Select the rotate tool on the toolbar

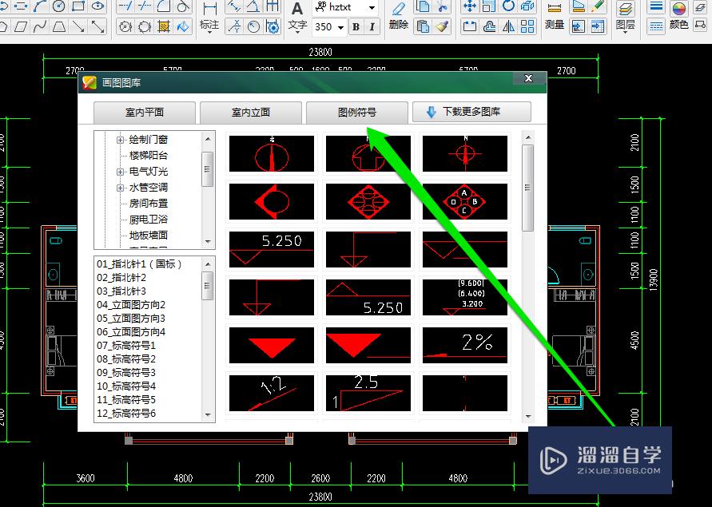pos(509,7)
